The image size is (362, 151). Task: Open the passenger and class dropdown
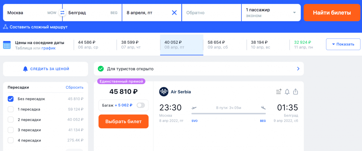[271, 13]
